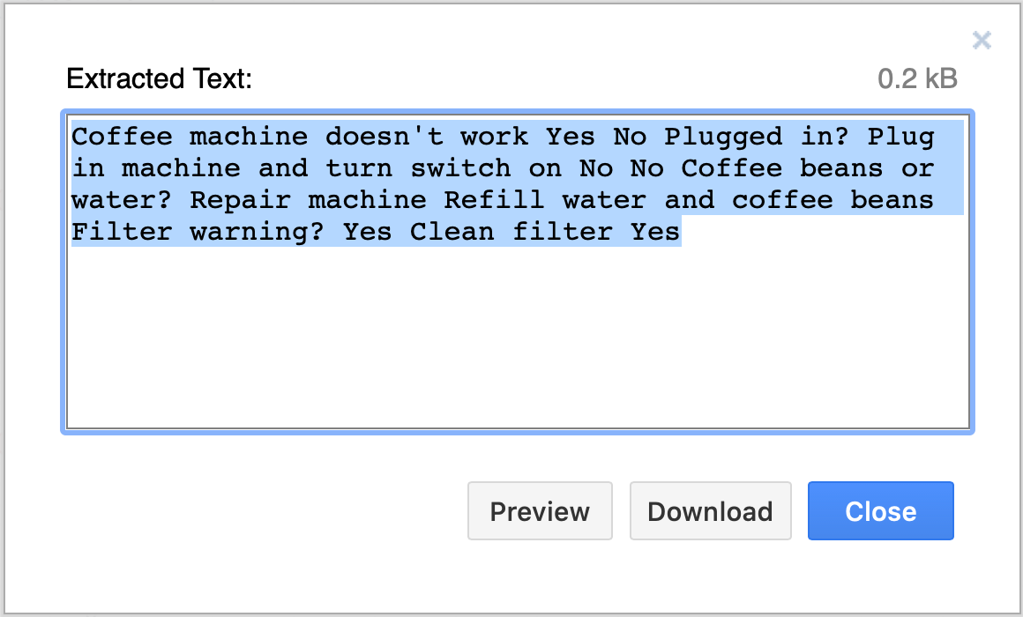This screenshot has height=617, width=1023.
Task: Click 'Clean filter' in the extracted text
Action: (507, 232)
